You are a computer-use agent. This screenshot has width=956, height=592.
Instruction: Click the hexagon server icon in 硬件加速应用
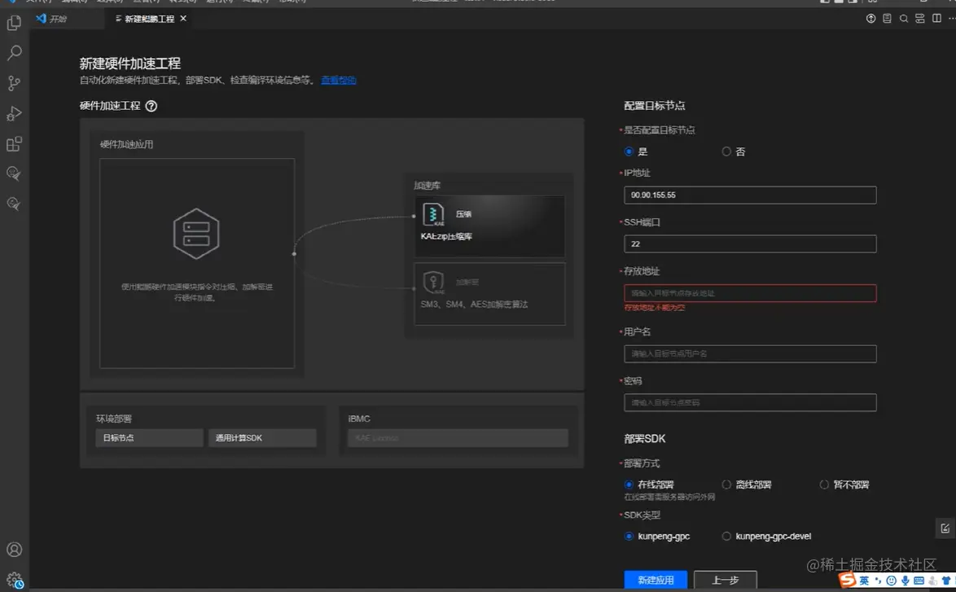tap(196, 234)
